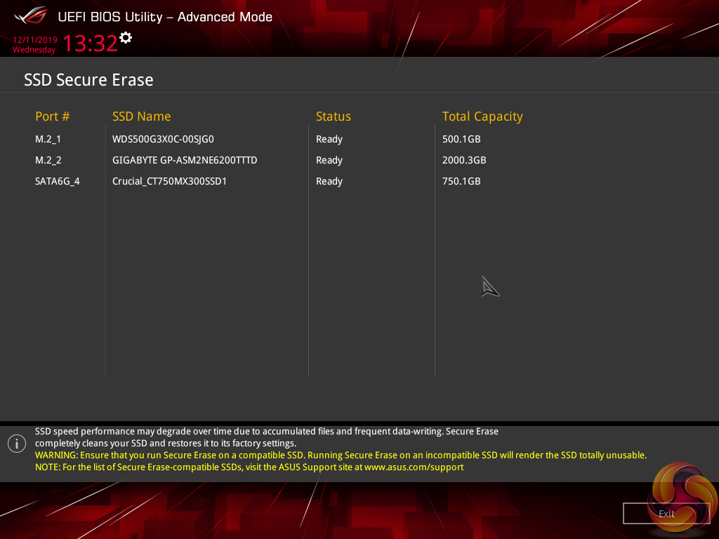Image resolution: width=719 pixels, height=539 pixels.
Task: Click the SSD Secure Erase title
Action: pyautogui.click(x=88, y=80)
